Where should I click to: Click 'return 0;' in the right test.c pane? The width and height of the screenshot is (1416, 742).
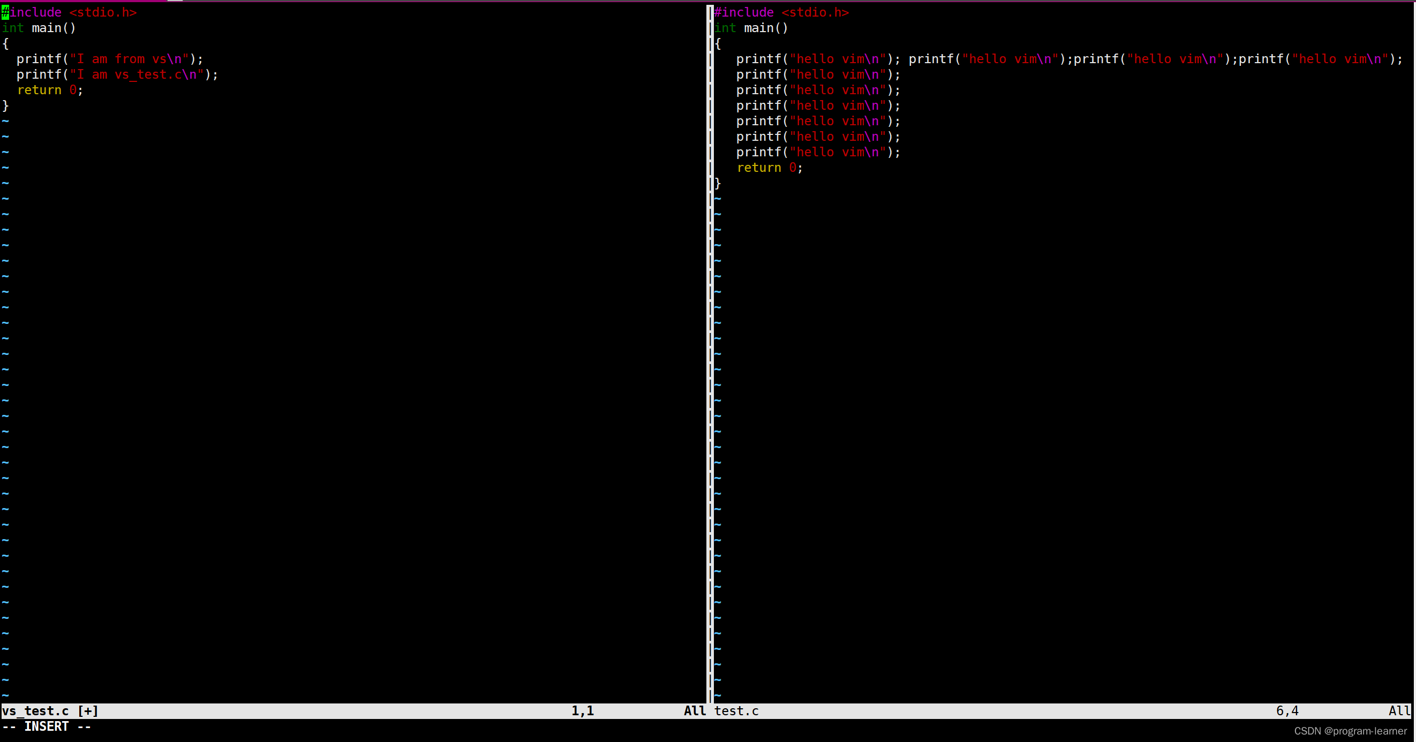[770, 168]
